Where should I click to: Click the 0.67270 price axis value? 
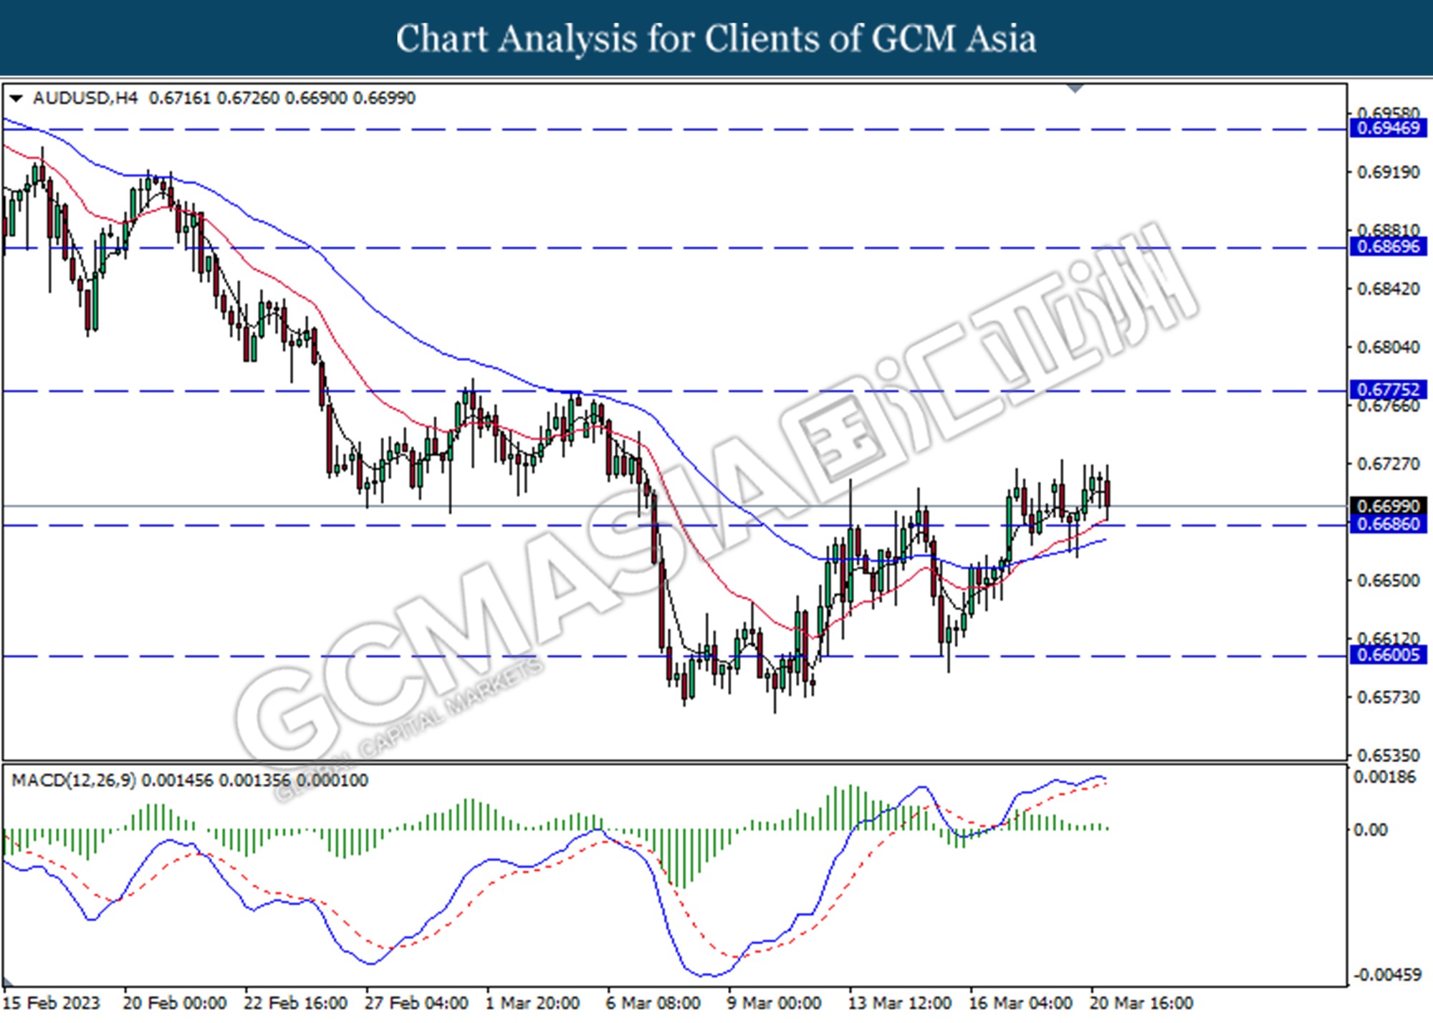(x=1389, y=464)
